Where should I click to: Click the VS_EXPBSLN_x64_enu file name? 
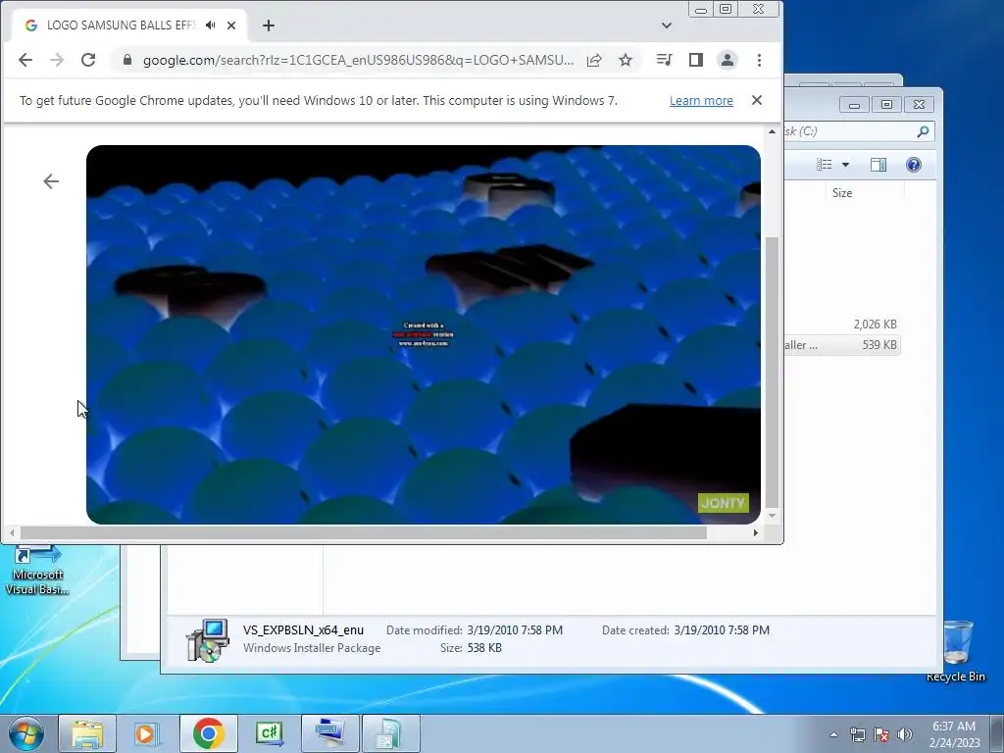(303, 630)
